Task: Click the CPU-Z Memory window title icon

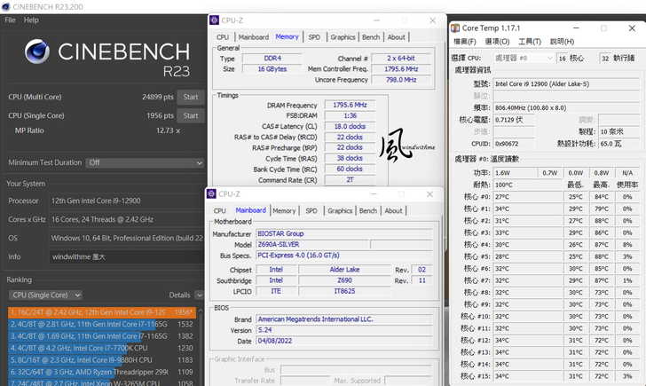Action: point(216,20)
